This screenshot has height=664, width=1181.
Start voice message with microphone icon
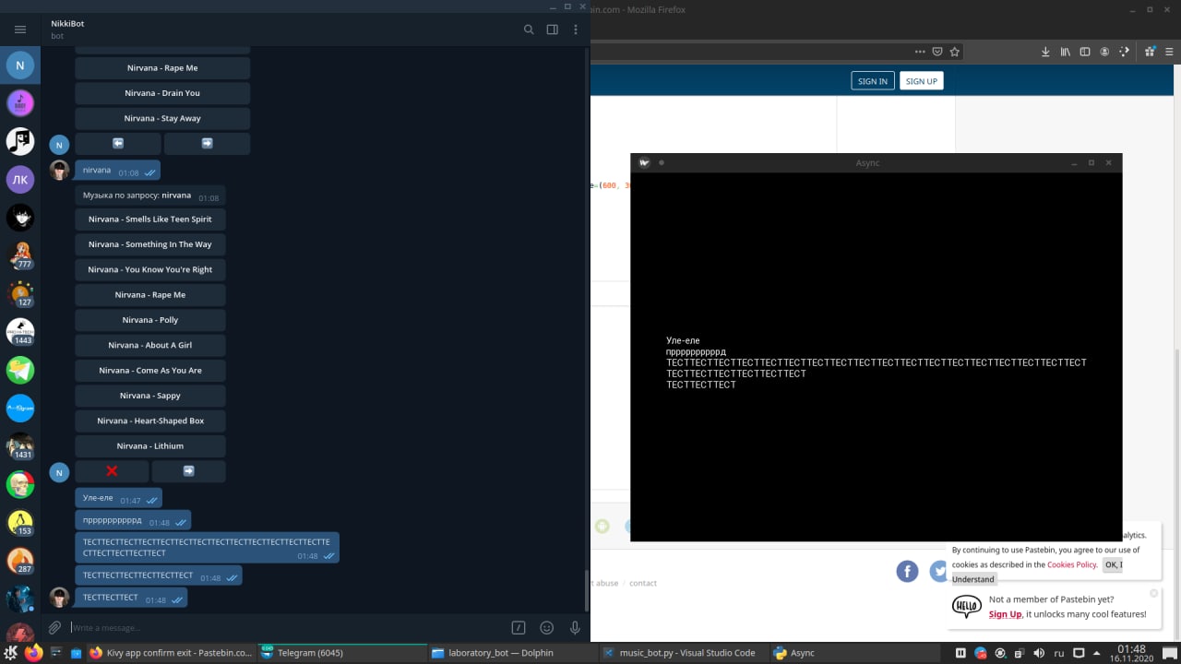(575, 627)
